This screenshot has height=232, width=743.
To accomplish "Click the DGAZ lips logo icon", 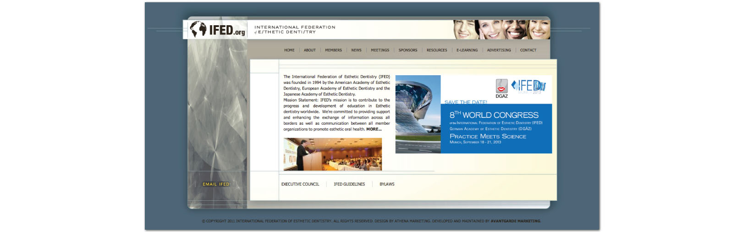I will pos(501,86).
